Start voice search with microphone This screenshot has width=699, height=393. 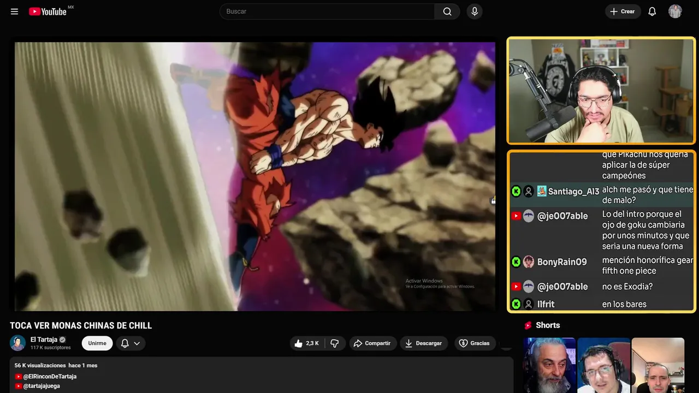coord(474,11)
